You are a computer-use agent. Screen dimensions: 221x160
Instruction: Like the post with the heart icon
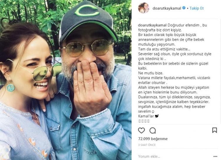coord(141,130)
